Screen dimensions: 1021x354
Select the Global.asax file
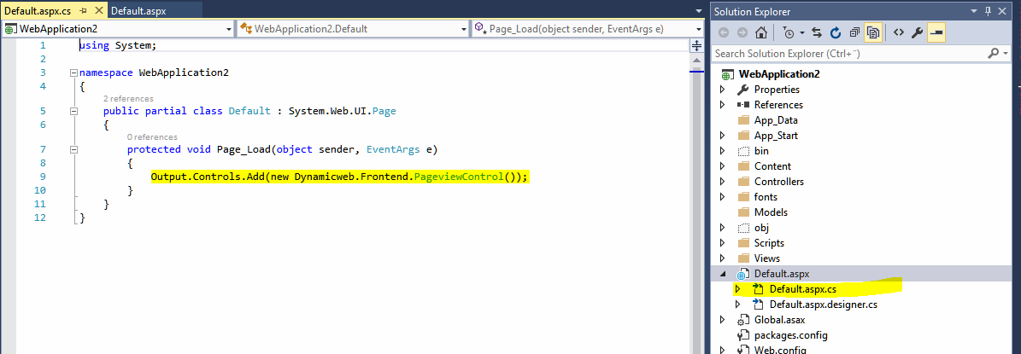778,320
